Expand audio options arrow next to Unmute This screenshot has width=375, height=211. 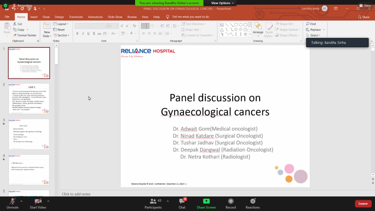tap(21, 201)
